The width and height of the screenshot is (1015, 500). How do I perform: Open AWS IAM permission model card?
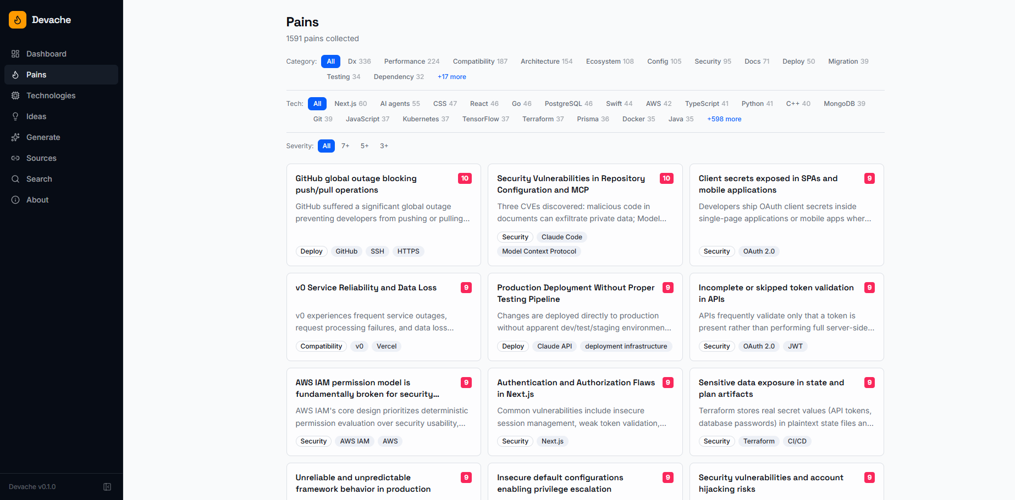coord(384,412)
